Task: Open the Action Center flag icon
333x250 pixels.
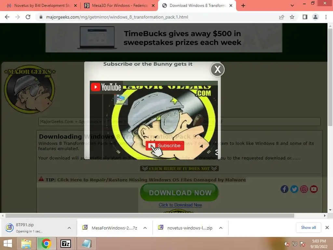Action: pyautogui.click(x=302, y=244)
